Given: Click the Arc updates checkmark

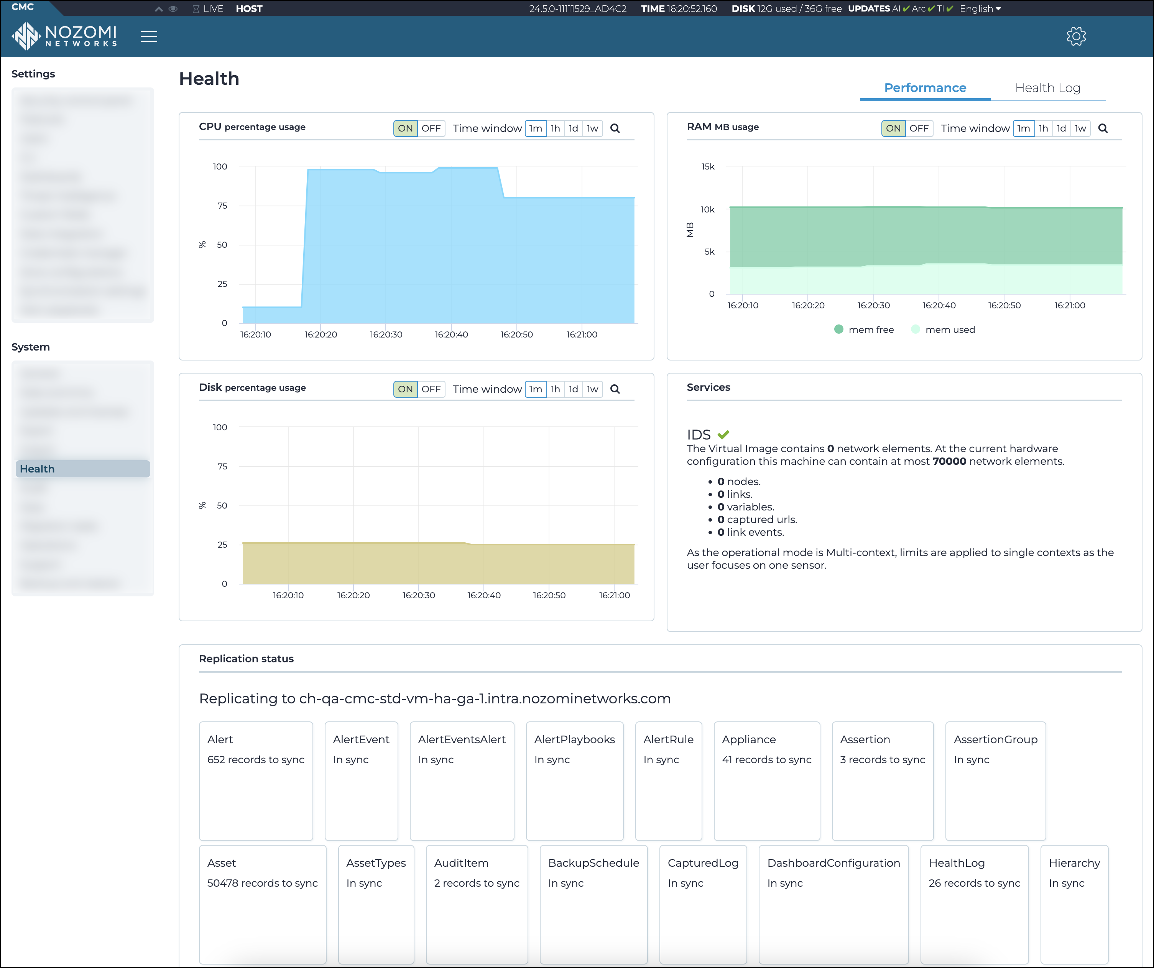Looking at the screenshot, I should (931, 9).
